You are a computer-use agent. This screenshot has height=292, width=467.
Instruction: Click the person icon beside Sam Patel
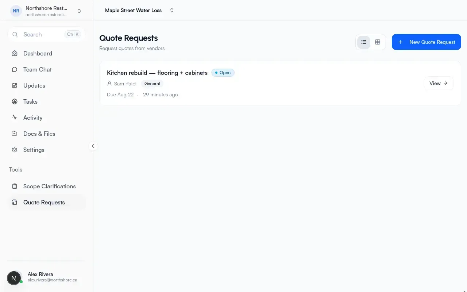click(109, 84)
